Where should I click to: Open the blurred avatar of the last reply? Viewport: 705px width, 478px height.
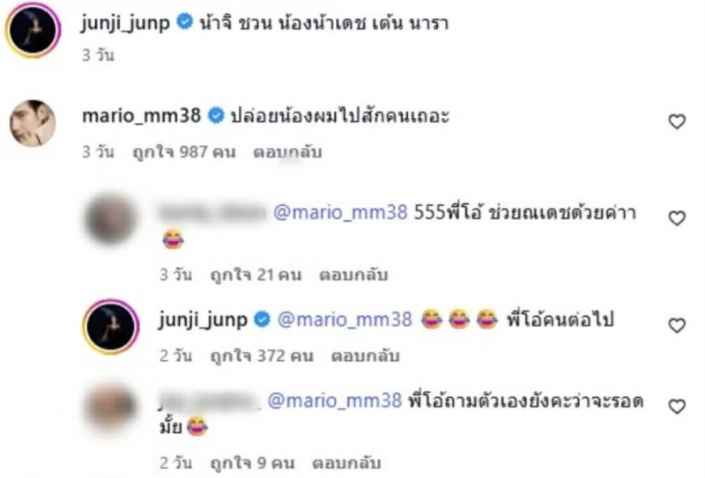pos(111,407)
